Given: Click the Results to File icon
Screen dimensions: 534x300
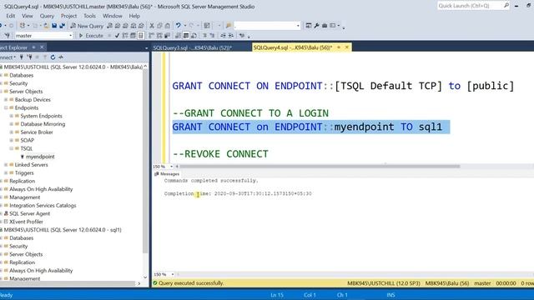Looking at the screenshot, I should (194, 35).
